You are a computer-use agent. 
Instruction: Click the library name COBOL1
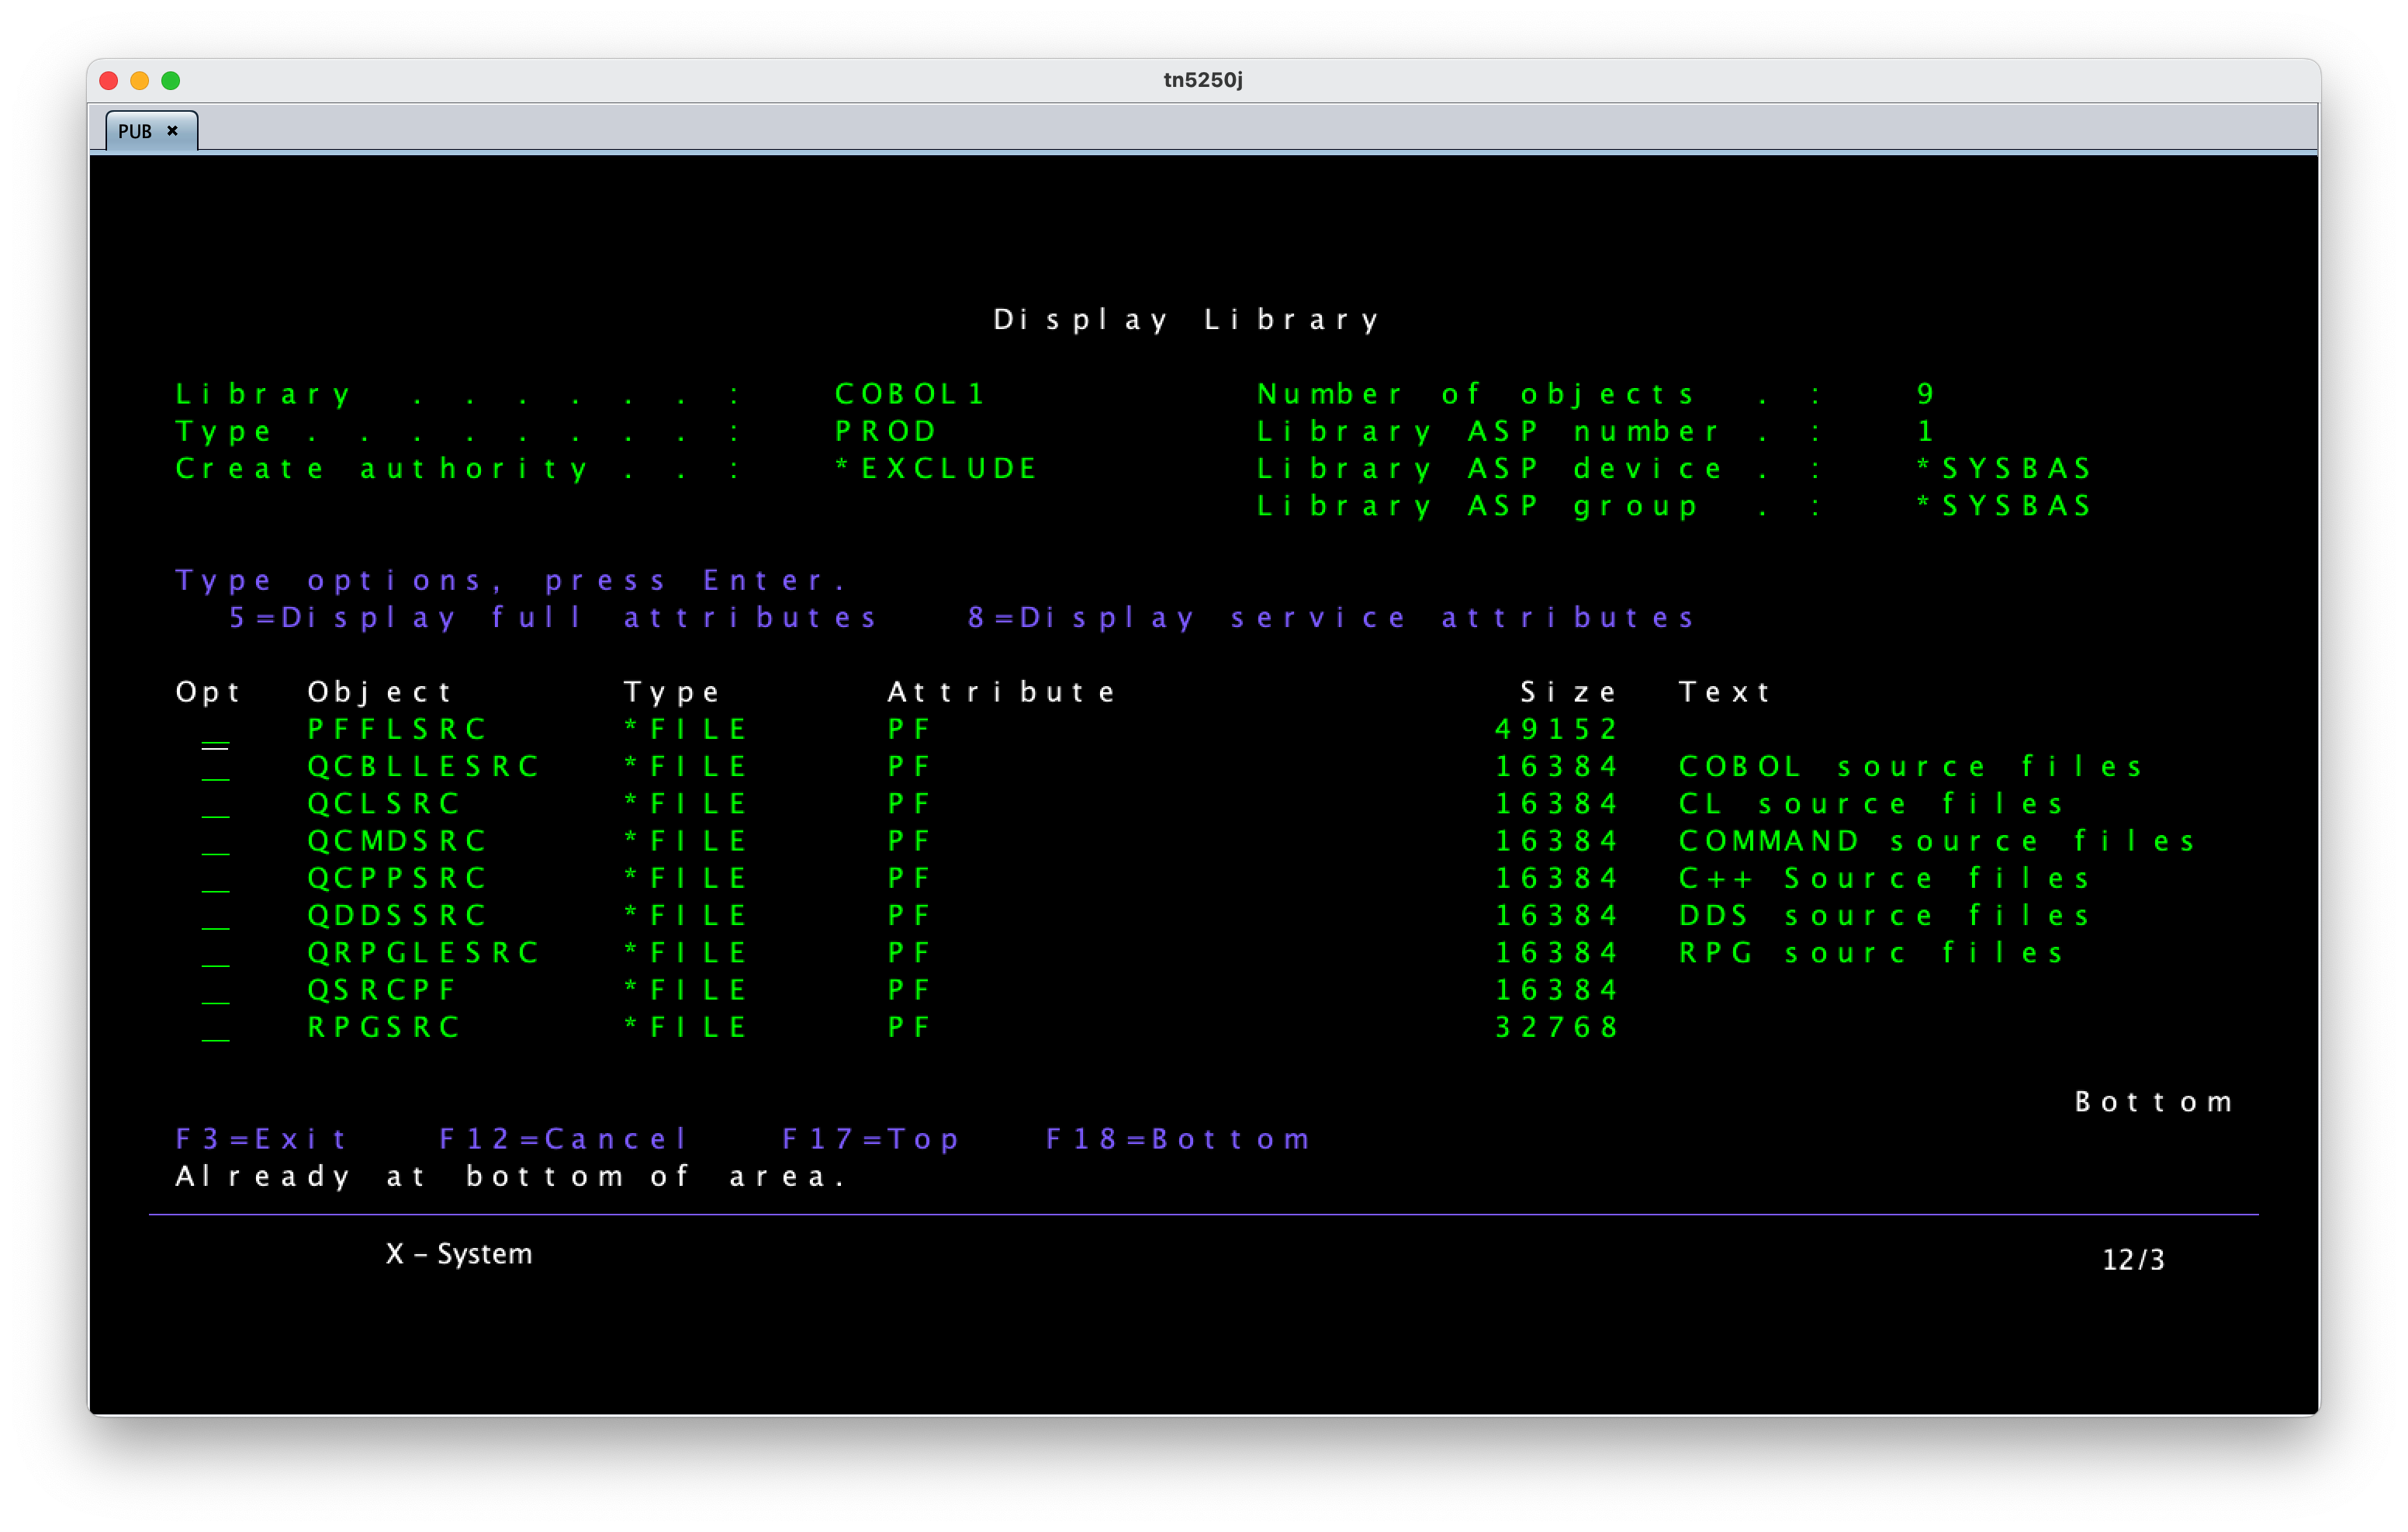[x=910, y=394]
